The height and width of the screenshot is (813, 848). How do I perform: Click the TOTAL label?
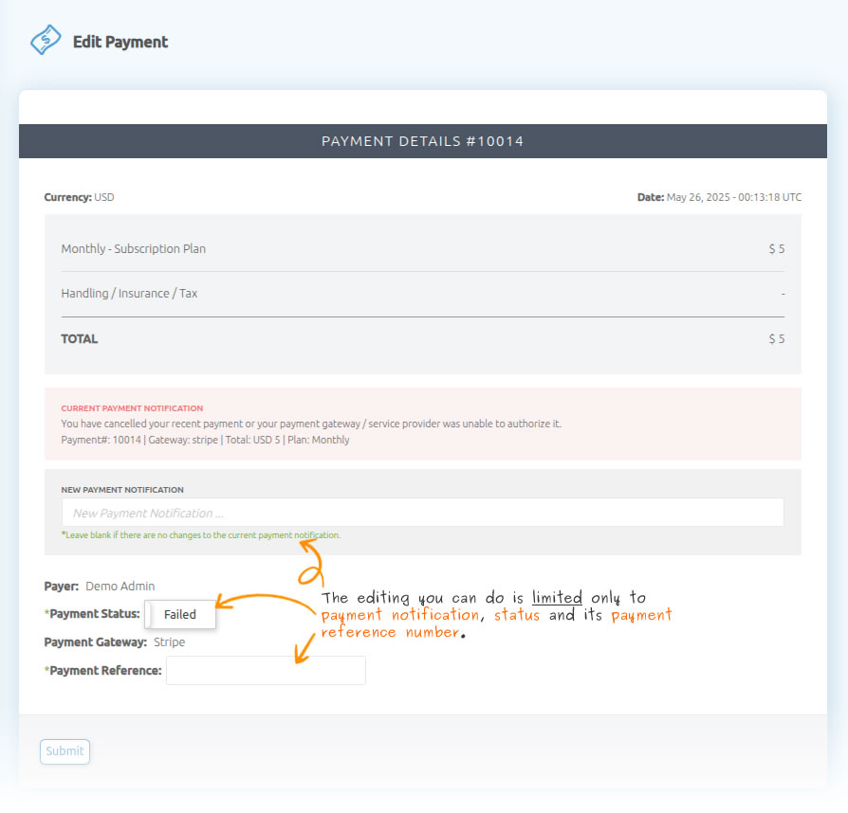point(80,338)
